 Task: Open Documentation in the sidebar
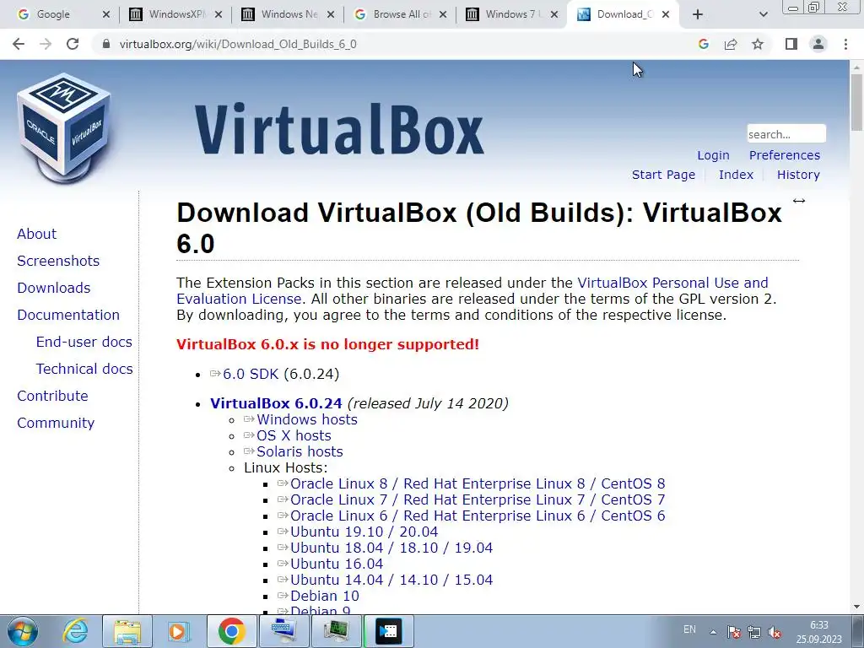(x=68, y=315)
